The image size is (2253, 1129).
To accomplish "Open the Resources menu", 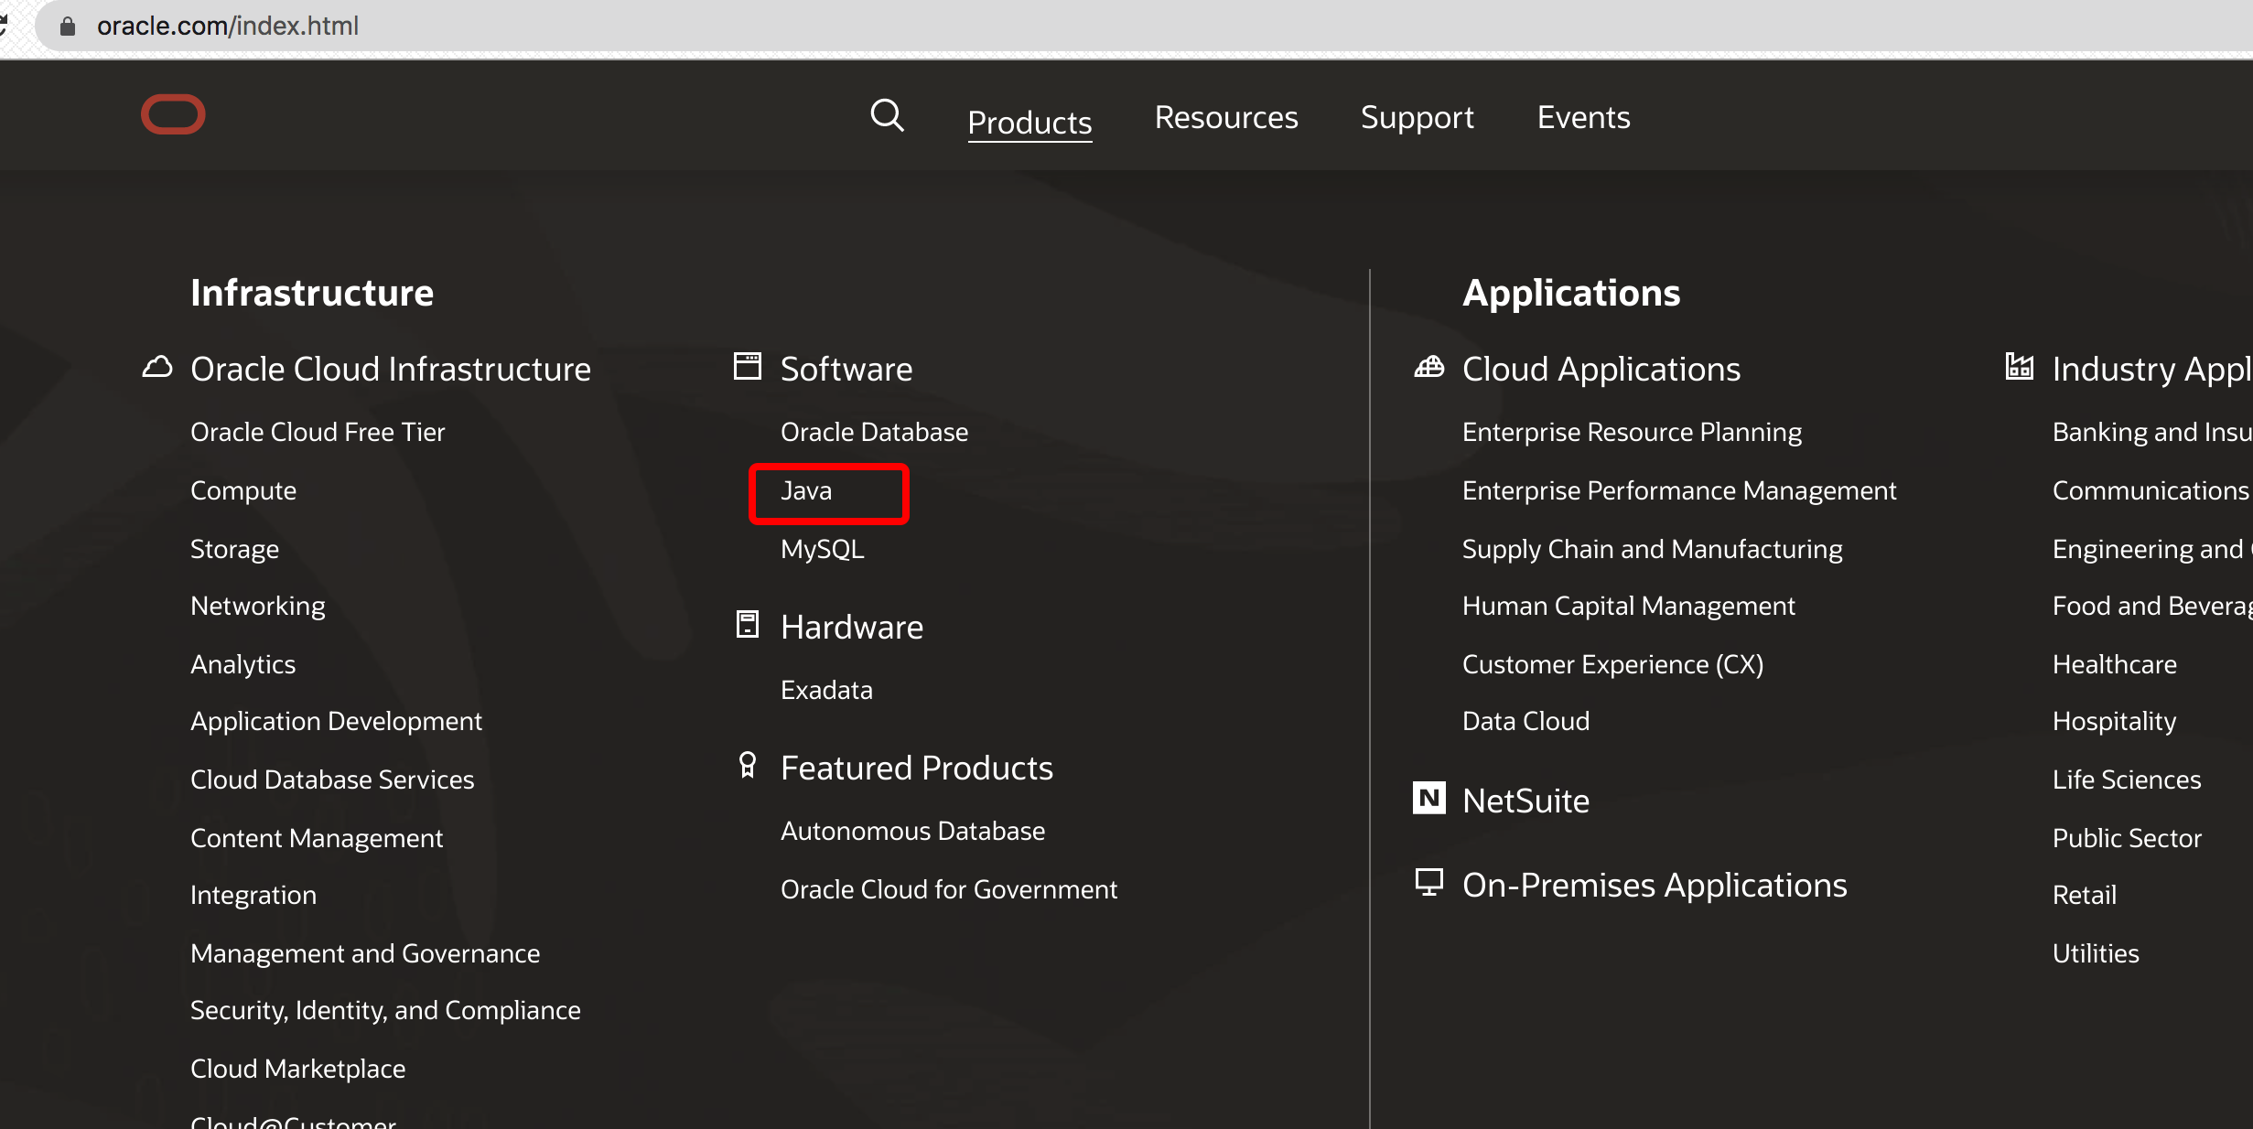I will click(1226, 117).
